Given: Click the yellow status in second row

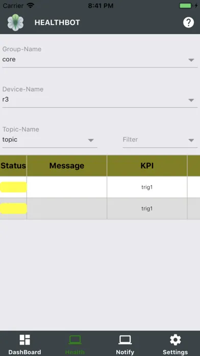Looking at the screenshot, I should click(x=13, y=208).
